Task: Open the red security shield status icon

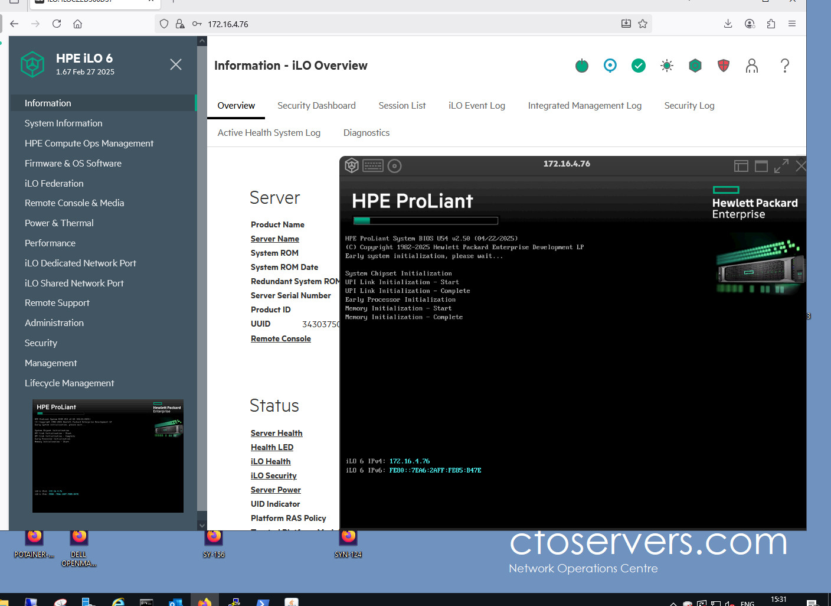Action: (724, 66)
